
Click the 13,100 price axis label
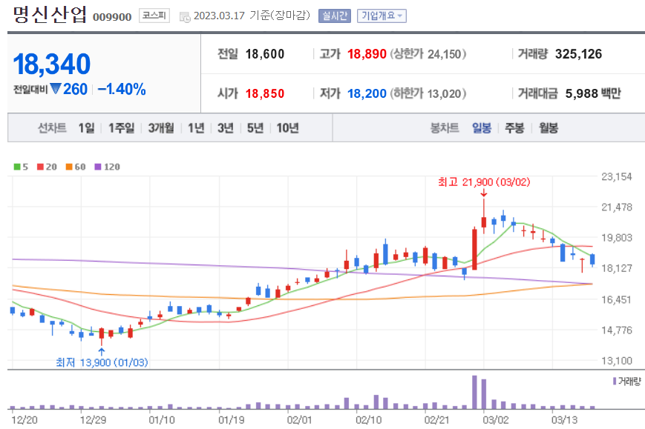pyautogui.click(x=616, y=361)
